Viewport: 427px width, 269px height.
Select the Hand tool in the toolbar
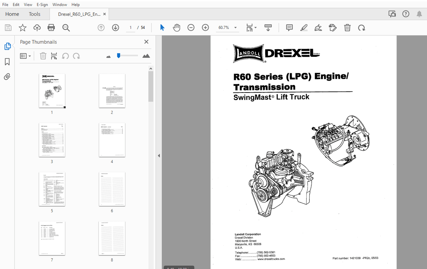[176, 28]
